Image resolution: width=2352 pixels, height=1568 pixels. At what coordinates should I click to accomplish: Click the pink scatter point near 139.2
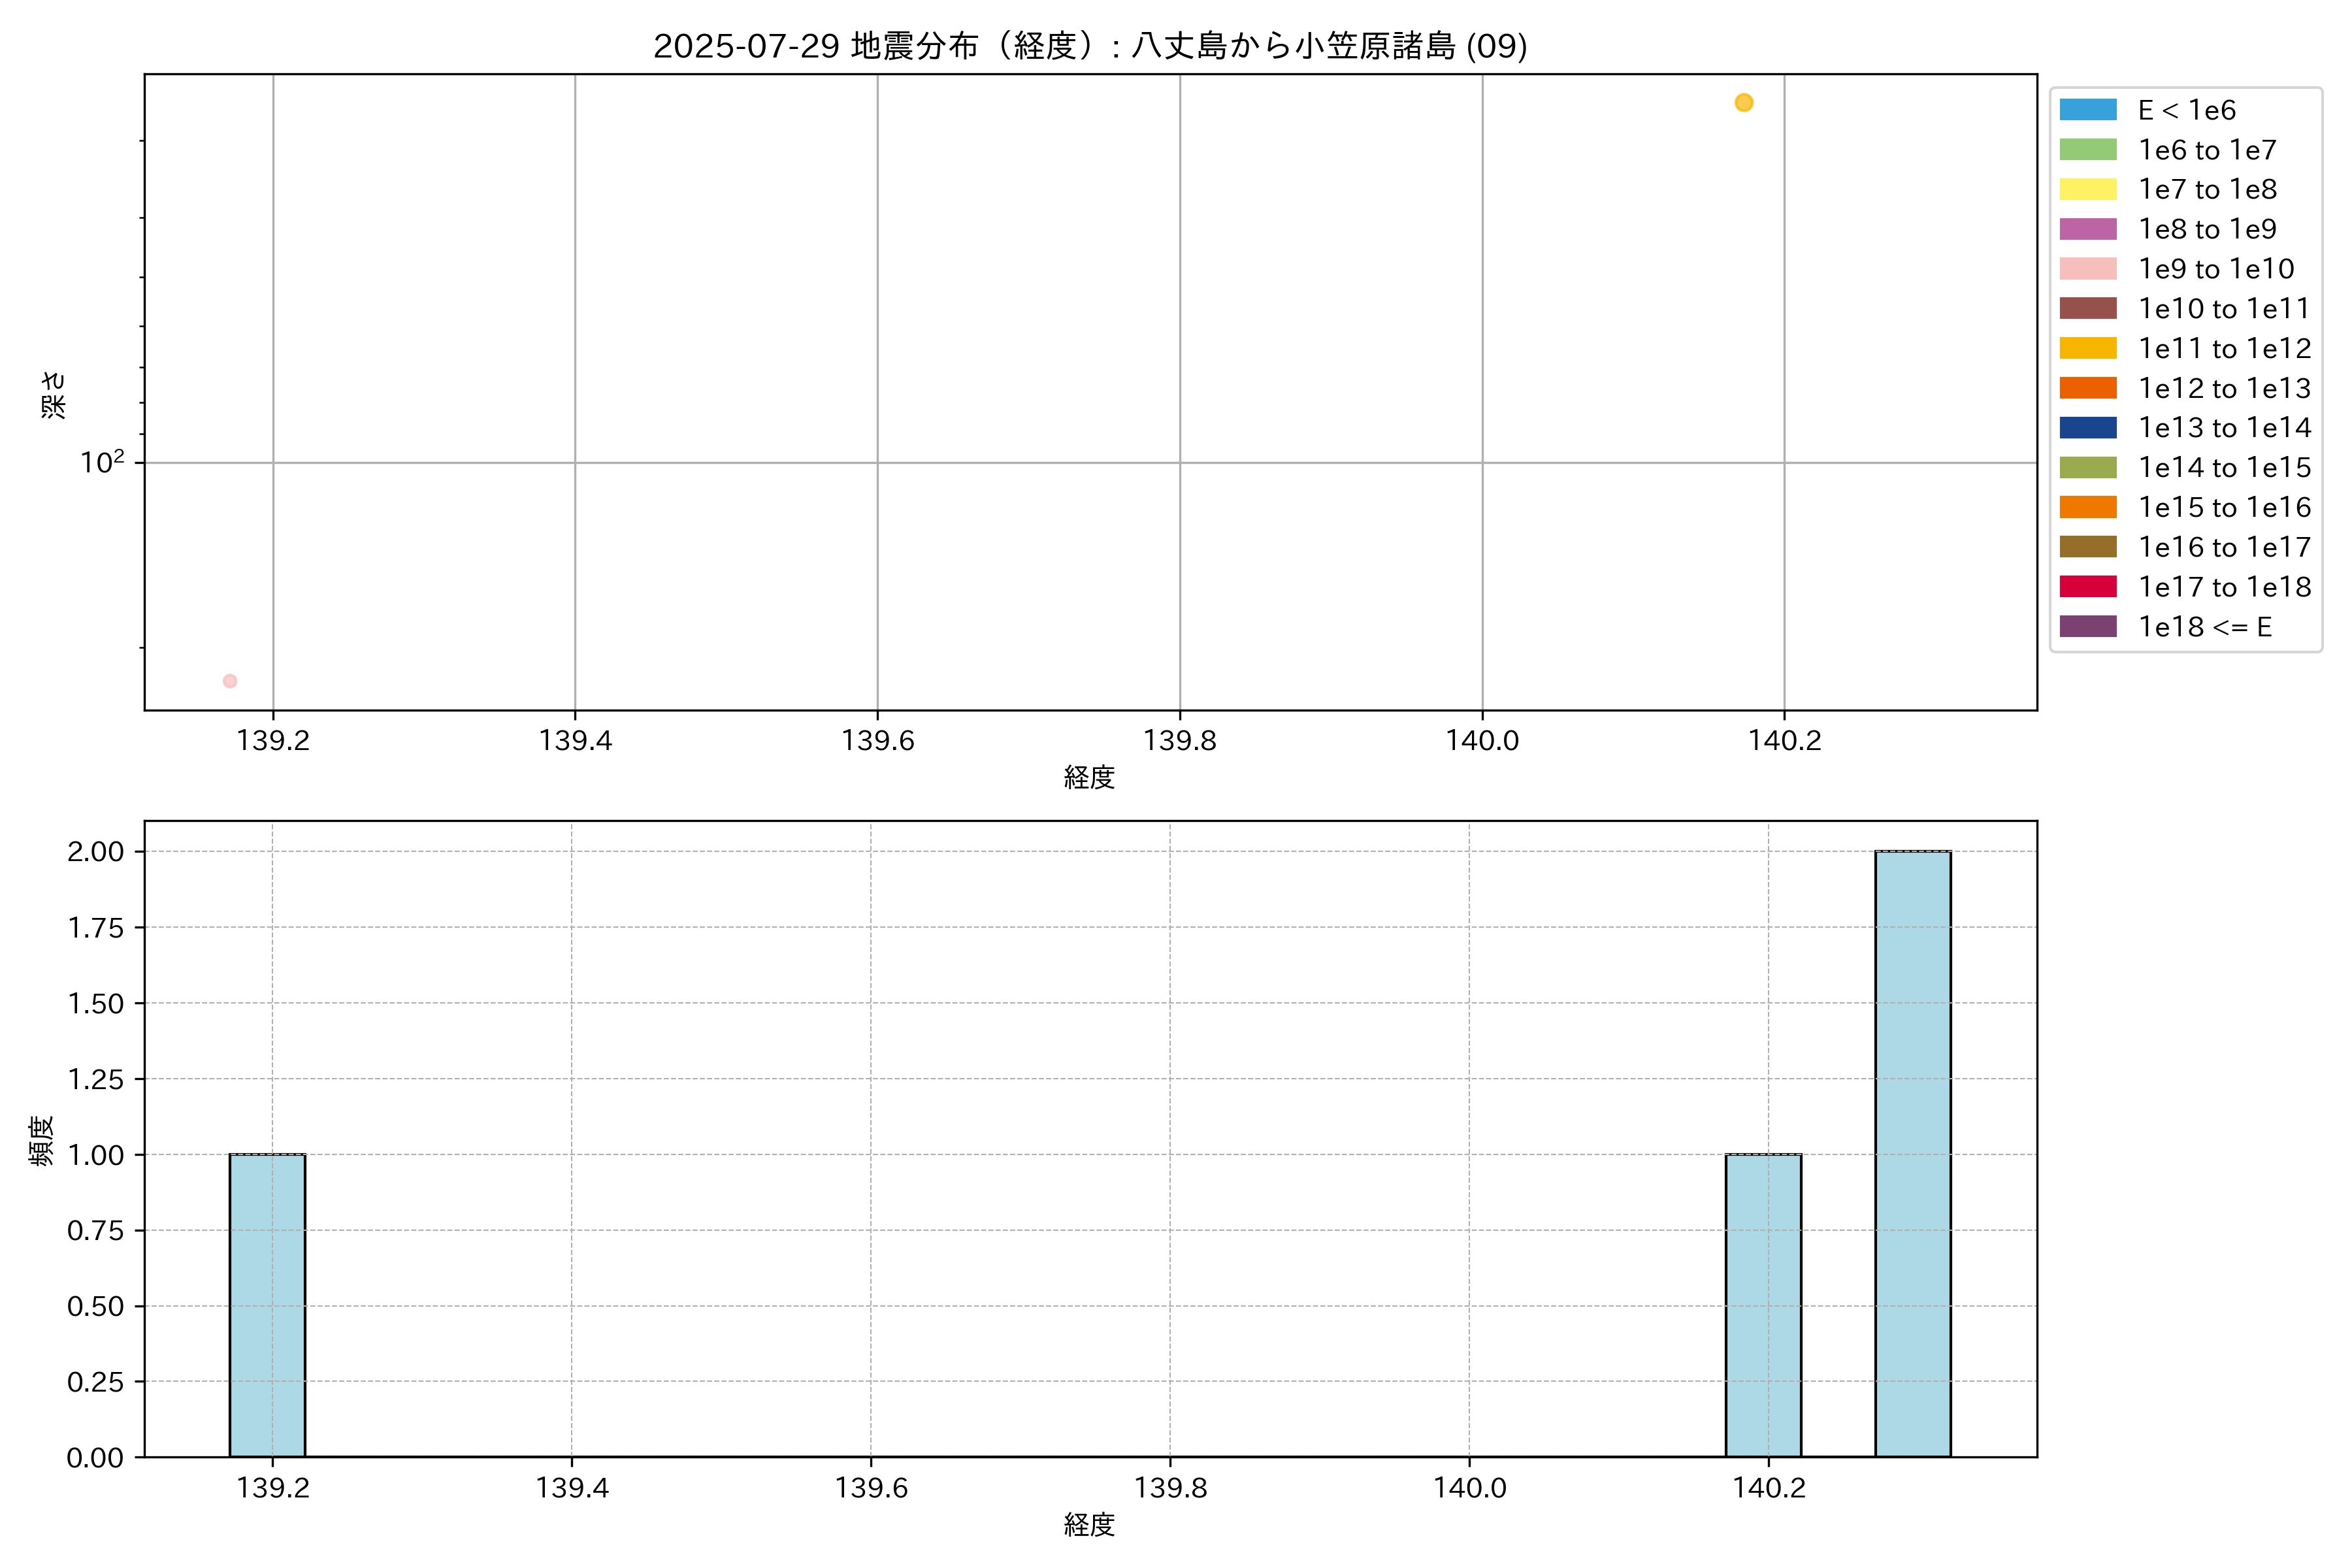click(x=230, y=681)
